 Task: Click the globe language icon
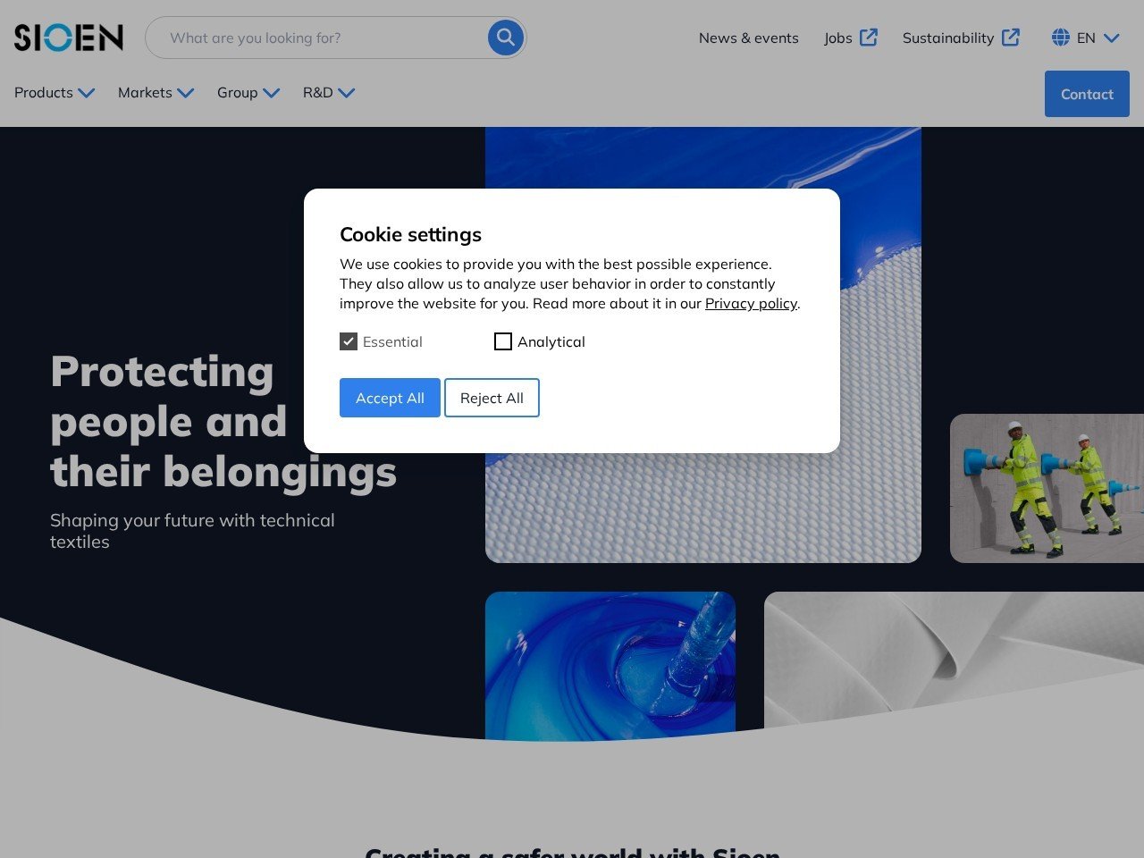coord(1061,38)
